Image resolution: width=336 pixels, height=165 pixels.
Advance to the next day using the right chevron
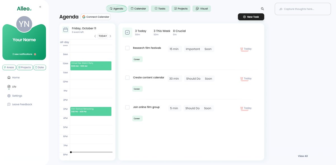point(110,36)
